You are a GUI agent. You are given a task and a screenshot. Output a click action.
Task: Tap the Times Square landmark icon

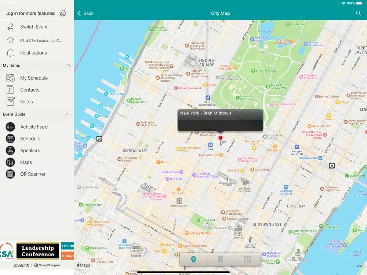pos(179,201)
